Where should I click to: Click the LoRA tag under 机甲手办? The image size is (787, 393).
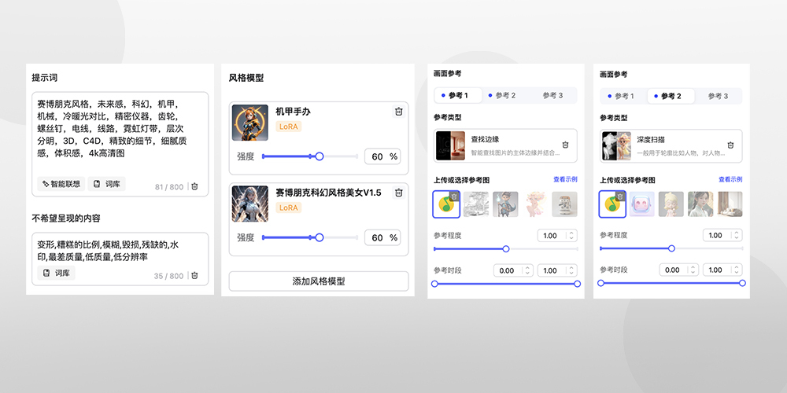click(289, 127)
